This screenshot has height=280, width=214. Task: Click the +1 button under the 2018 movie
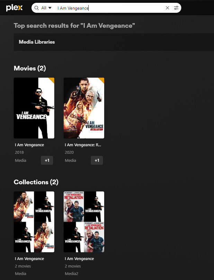47,160
